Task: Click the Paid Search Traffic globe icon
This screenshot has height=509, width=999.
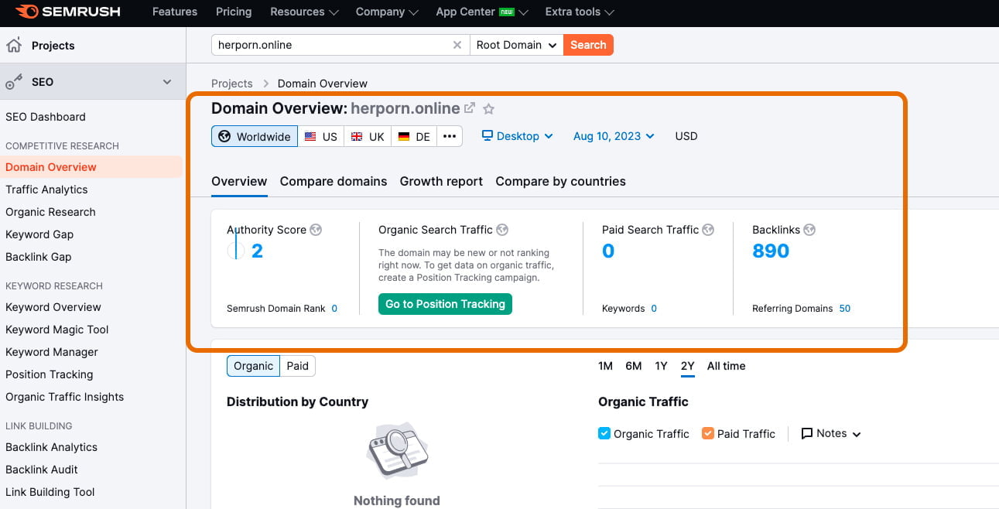Action: coord(708,230)
